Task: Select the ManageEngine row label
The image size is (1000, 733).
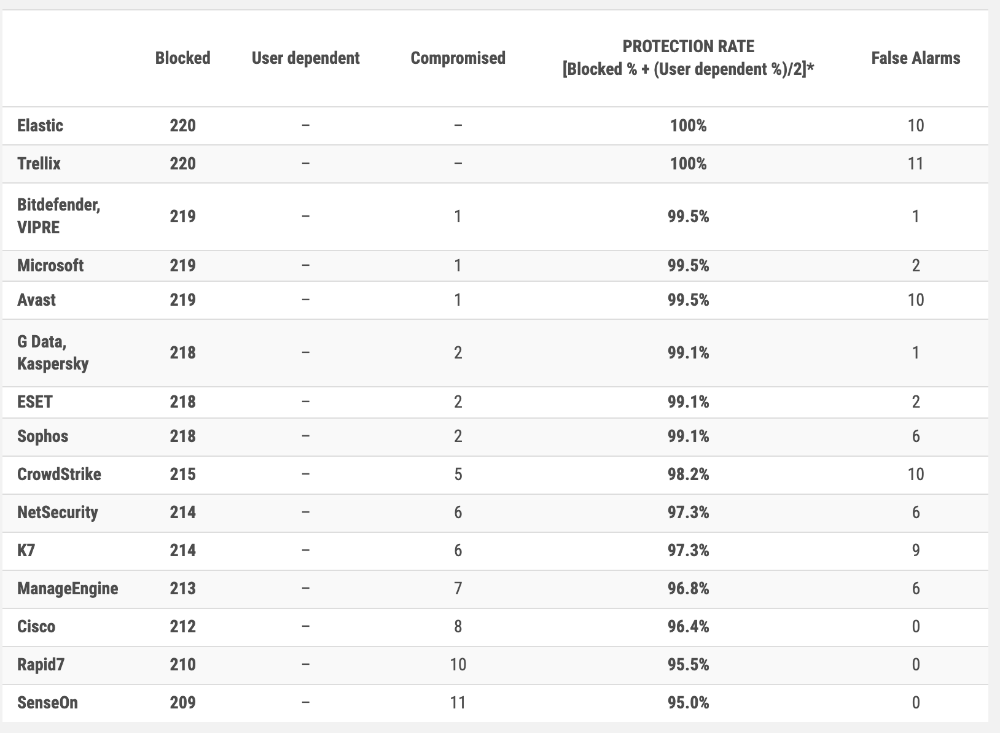Action: point(68,589)
